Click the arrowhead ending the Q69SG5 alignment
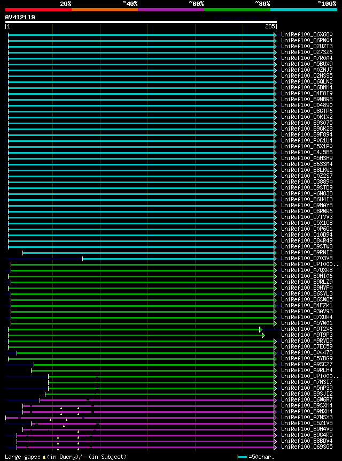Image resolution: width=342 pixels, height=461 pixels. (275, 447)
